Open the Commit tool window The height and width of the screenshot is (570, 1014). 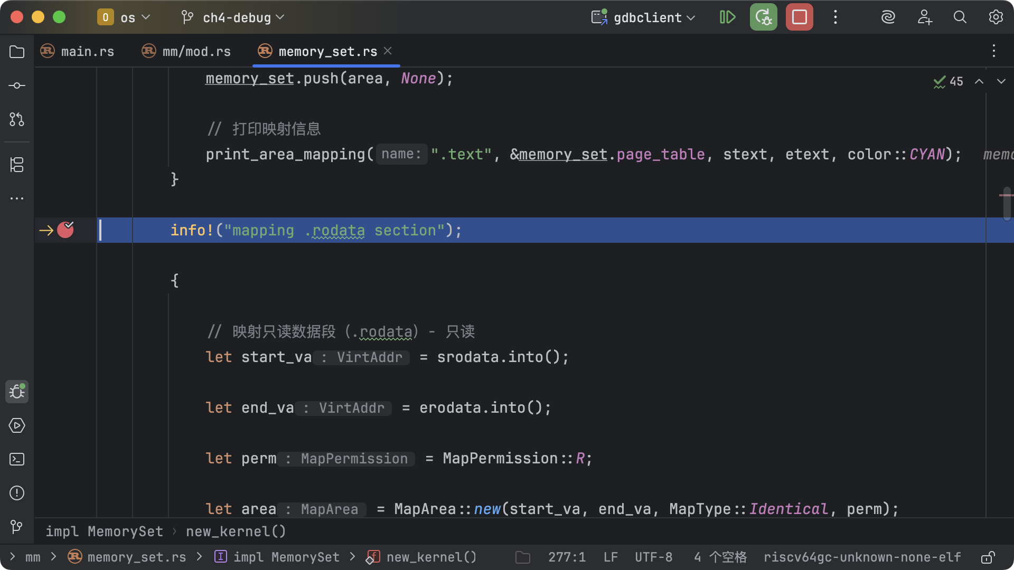click(x=17, y=85)
